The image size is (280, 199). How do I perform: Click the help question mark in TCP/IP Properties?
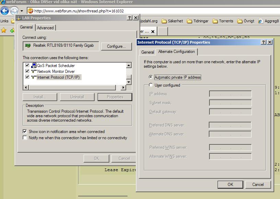(x=264, y=42)
